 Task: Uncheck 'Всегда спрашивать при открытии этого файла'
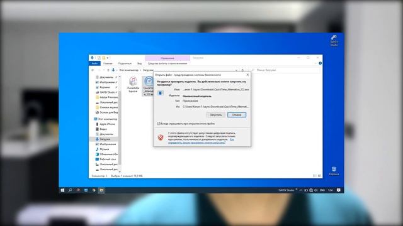click(x=159, y=124)
